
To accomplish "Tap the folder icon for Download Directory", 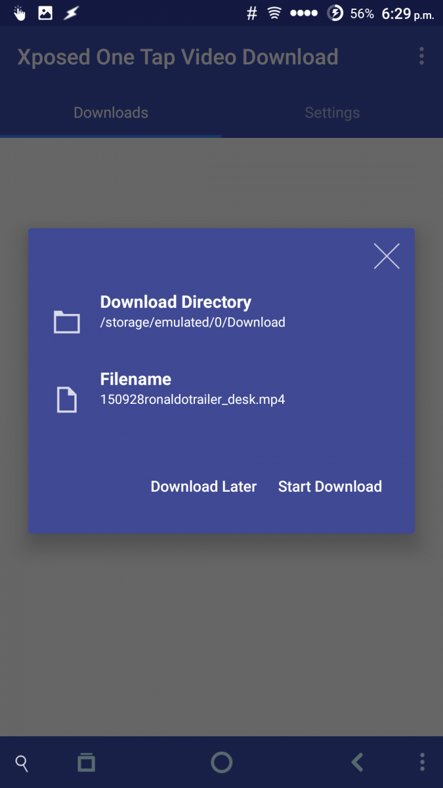I will [x=67, y=322].
